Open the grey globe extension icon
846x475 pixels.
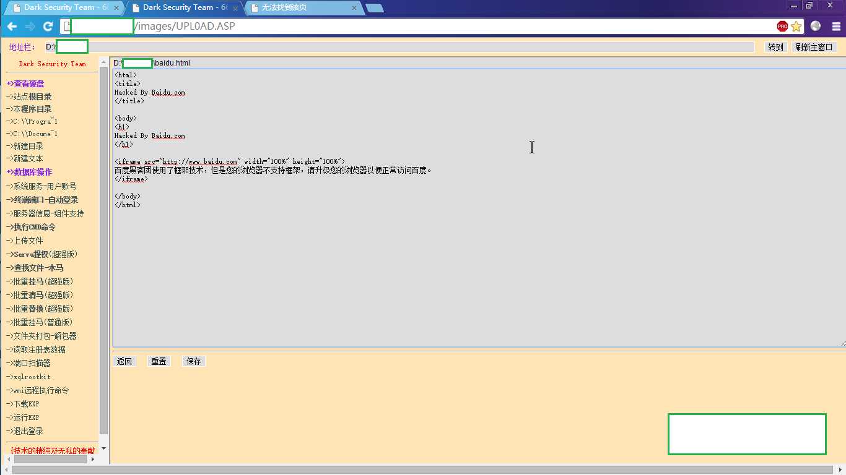click(816, 26)
